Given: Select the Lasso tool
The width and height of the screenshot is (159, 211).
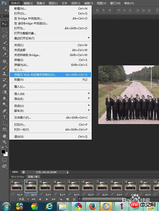Looking at the screenshot, I should 4,36.
